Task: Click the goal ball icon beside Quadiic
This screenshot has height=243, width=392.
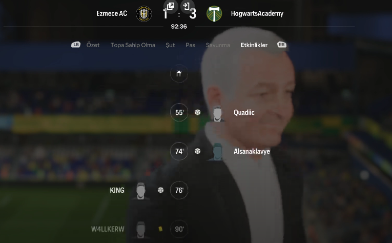Action: [x=197, y=112]
